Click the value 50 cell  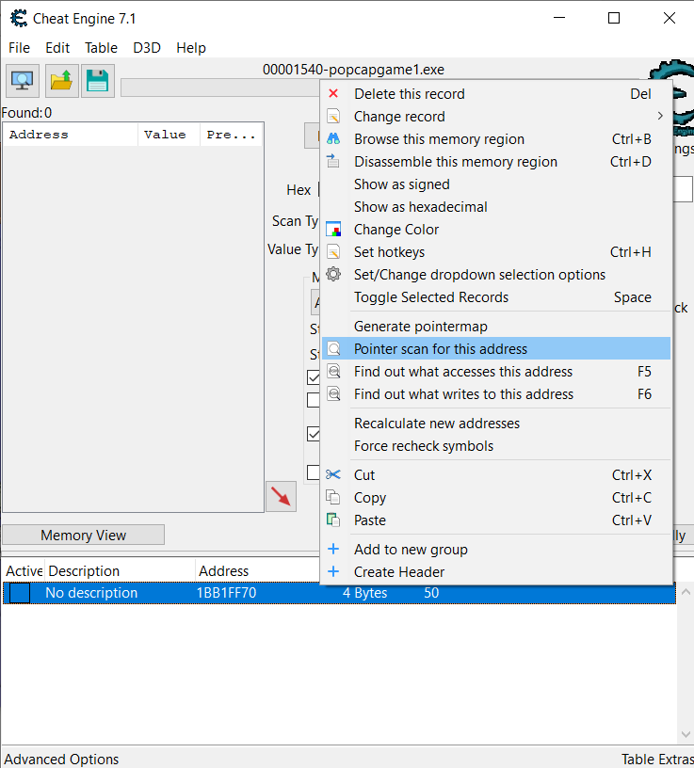(431, 593)
